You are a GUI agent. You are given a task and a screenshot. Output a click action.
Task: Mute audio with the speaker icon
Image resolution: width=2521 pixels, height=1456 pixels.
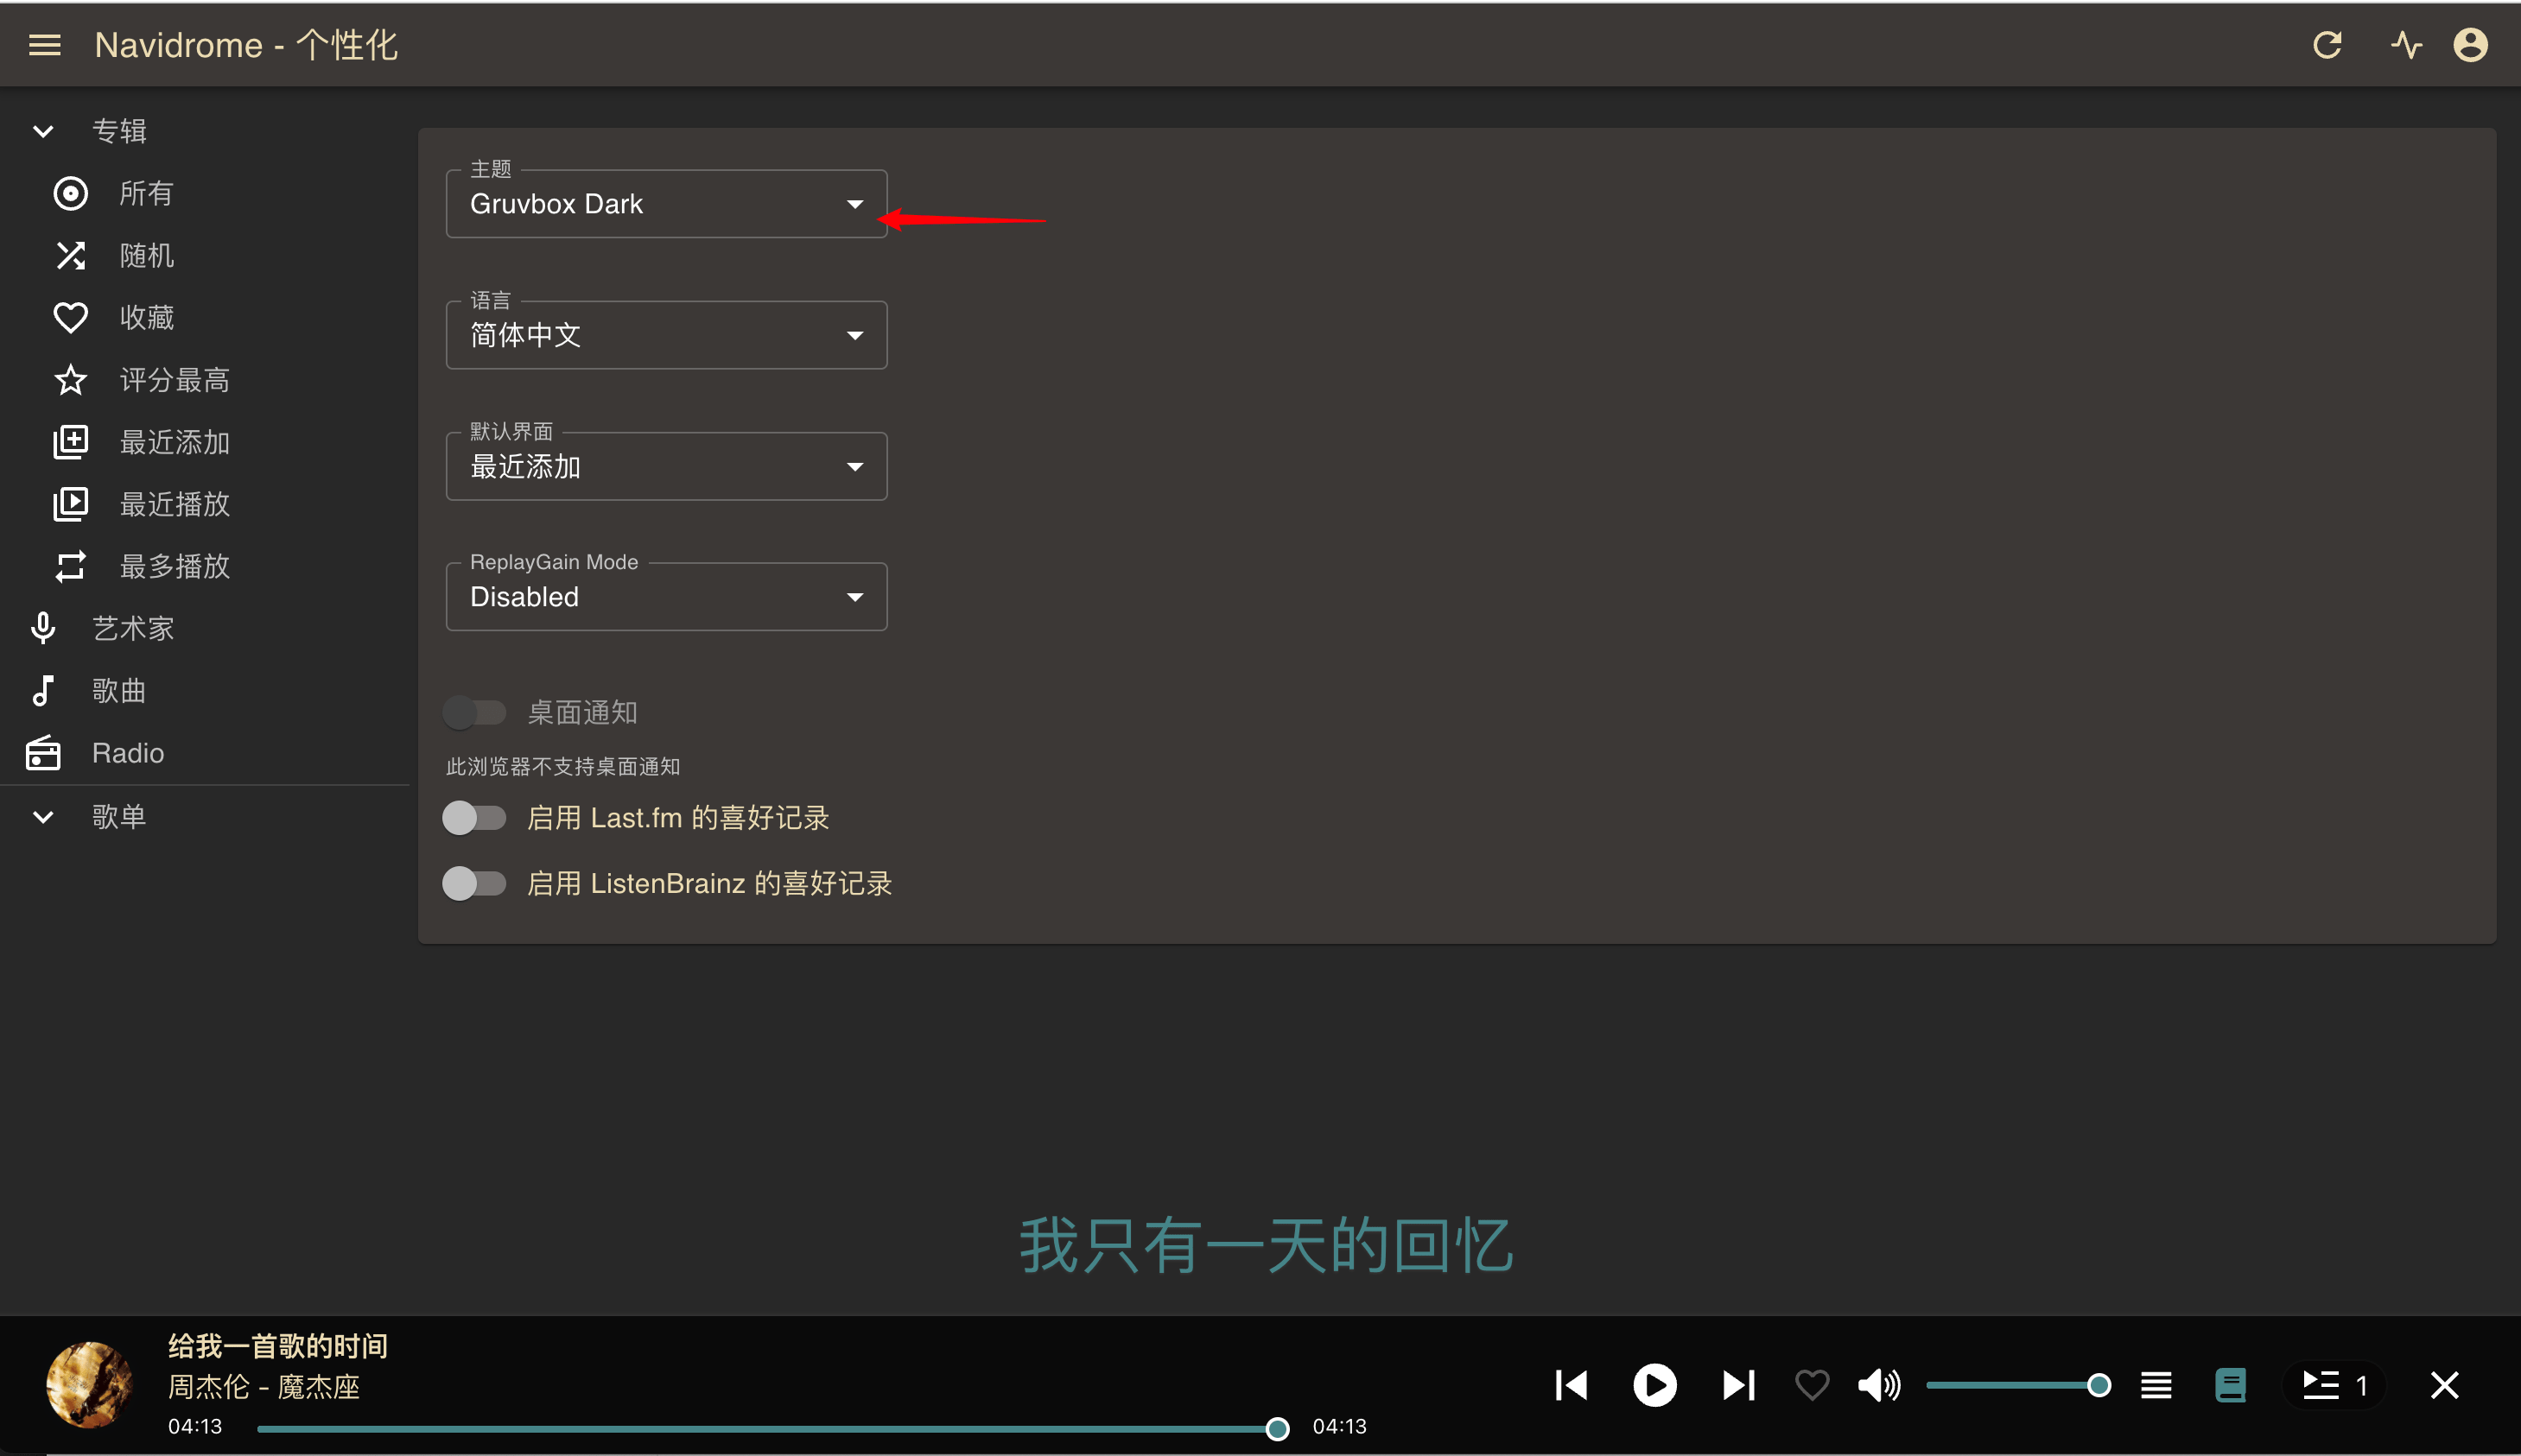(1879, 1385)
